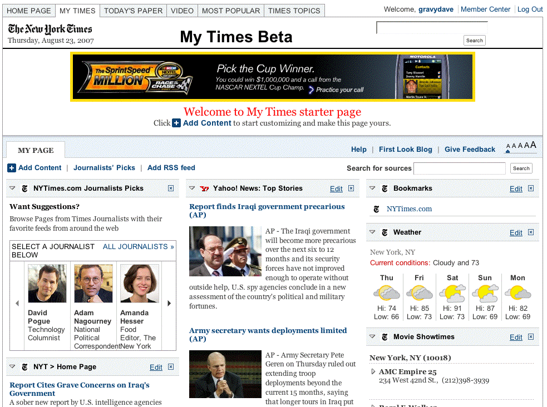The width and height of the screenshot is (547, 407).
Task: Collapse the Movie Showtimes module
Action: (x=372, y=337)
